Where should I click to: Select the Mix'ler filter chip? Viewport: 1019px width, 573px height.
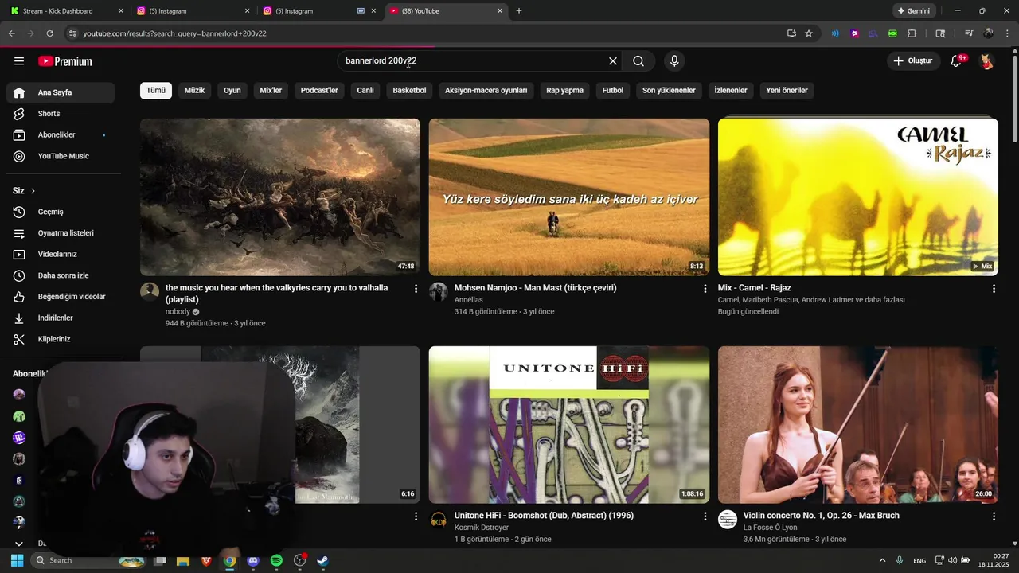(271, 90)
